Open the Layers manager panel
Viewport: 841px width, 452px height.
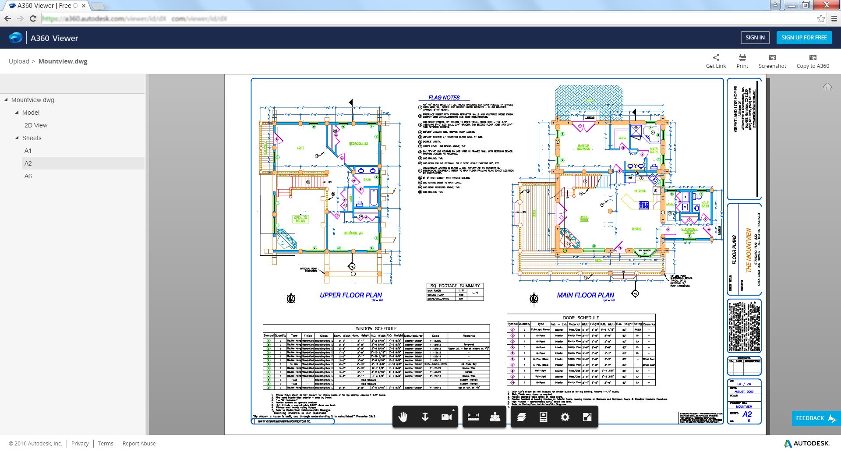(521, 417)
